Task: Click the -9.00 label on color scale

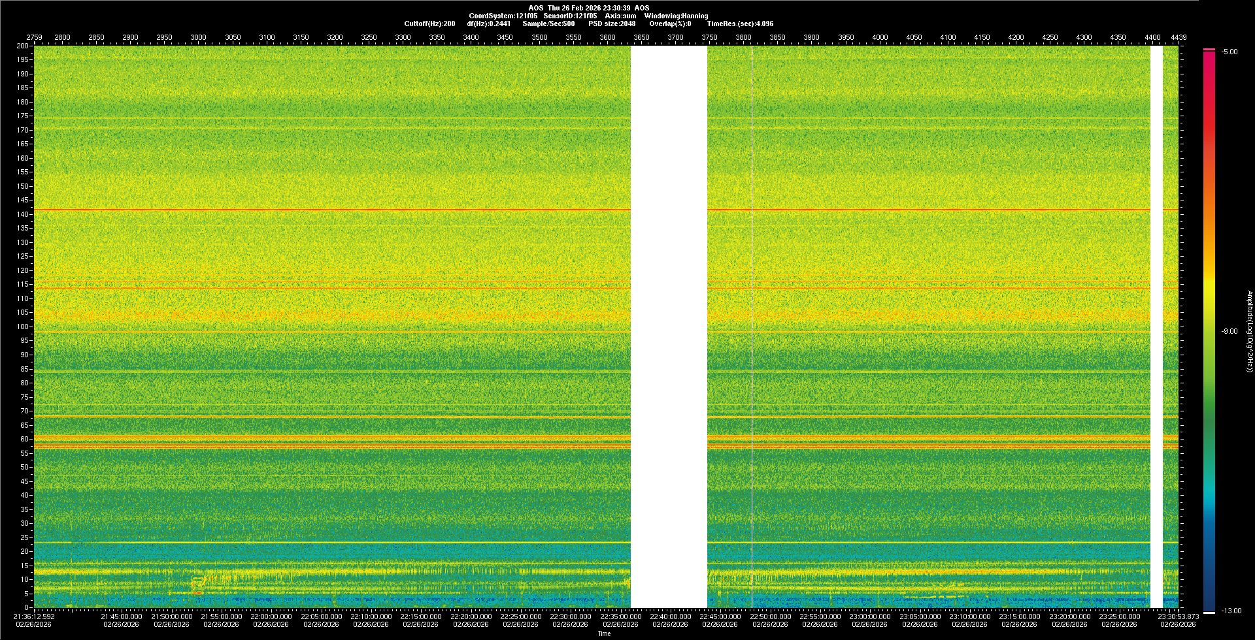Action: (1230, 332)
